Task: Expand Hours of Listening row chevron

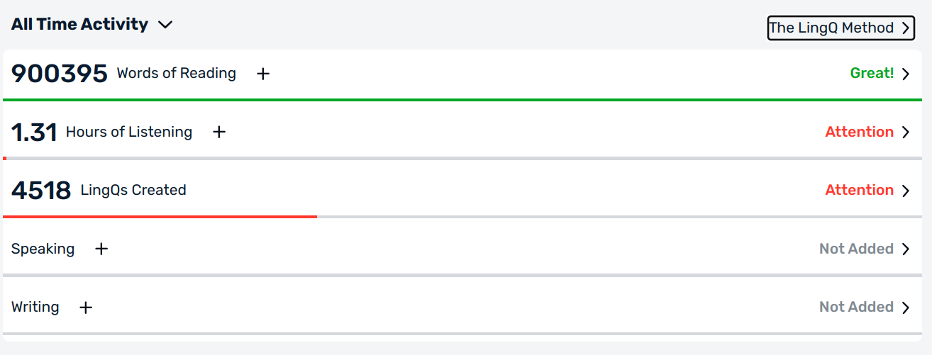Action: click(905, 132)
